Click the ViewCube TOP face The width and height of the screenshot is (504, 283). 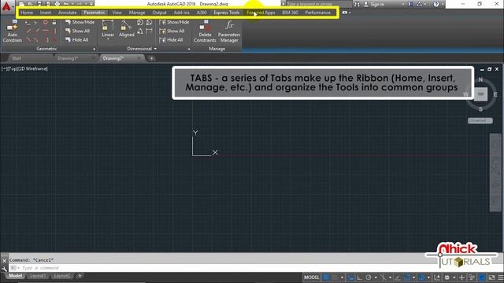pyautogui.click(x=480, y=94)
